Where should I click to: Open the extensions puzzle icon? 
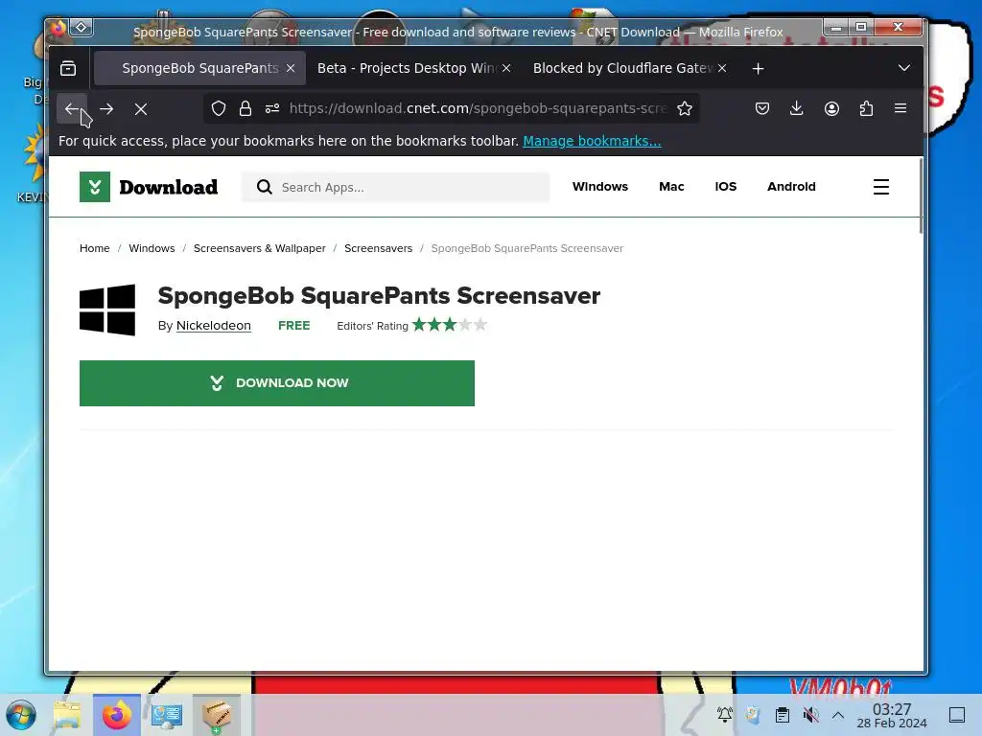coord(866,109)
